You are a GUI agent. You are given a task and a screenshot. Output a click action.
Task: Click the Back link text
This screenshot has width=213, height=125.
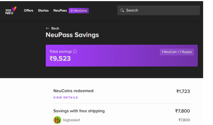(x=55, y=28)
